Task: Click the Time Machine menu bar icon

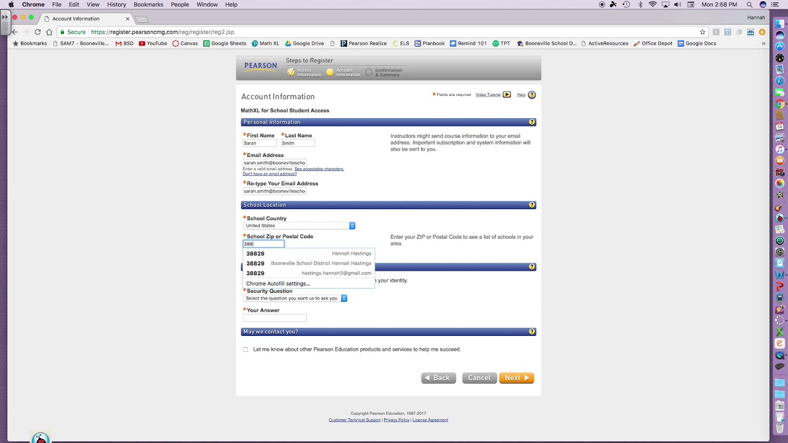Action: click(626, 4)
